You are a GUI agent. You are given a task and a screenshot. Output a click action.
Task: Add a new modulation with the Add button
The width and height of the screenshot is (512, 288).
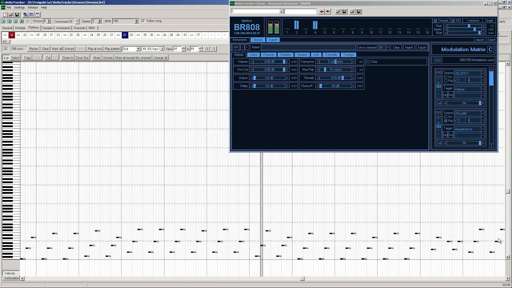[438, 60]
